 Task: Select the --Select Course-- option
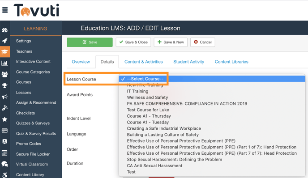tap(212, 79)
